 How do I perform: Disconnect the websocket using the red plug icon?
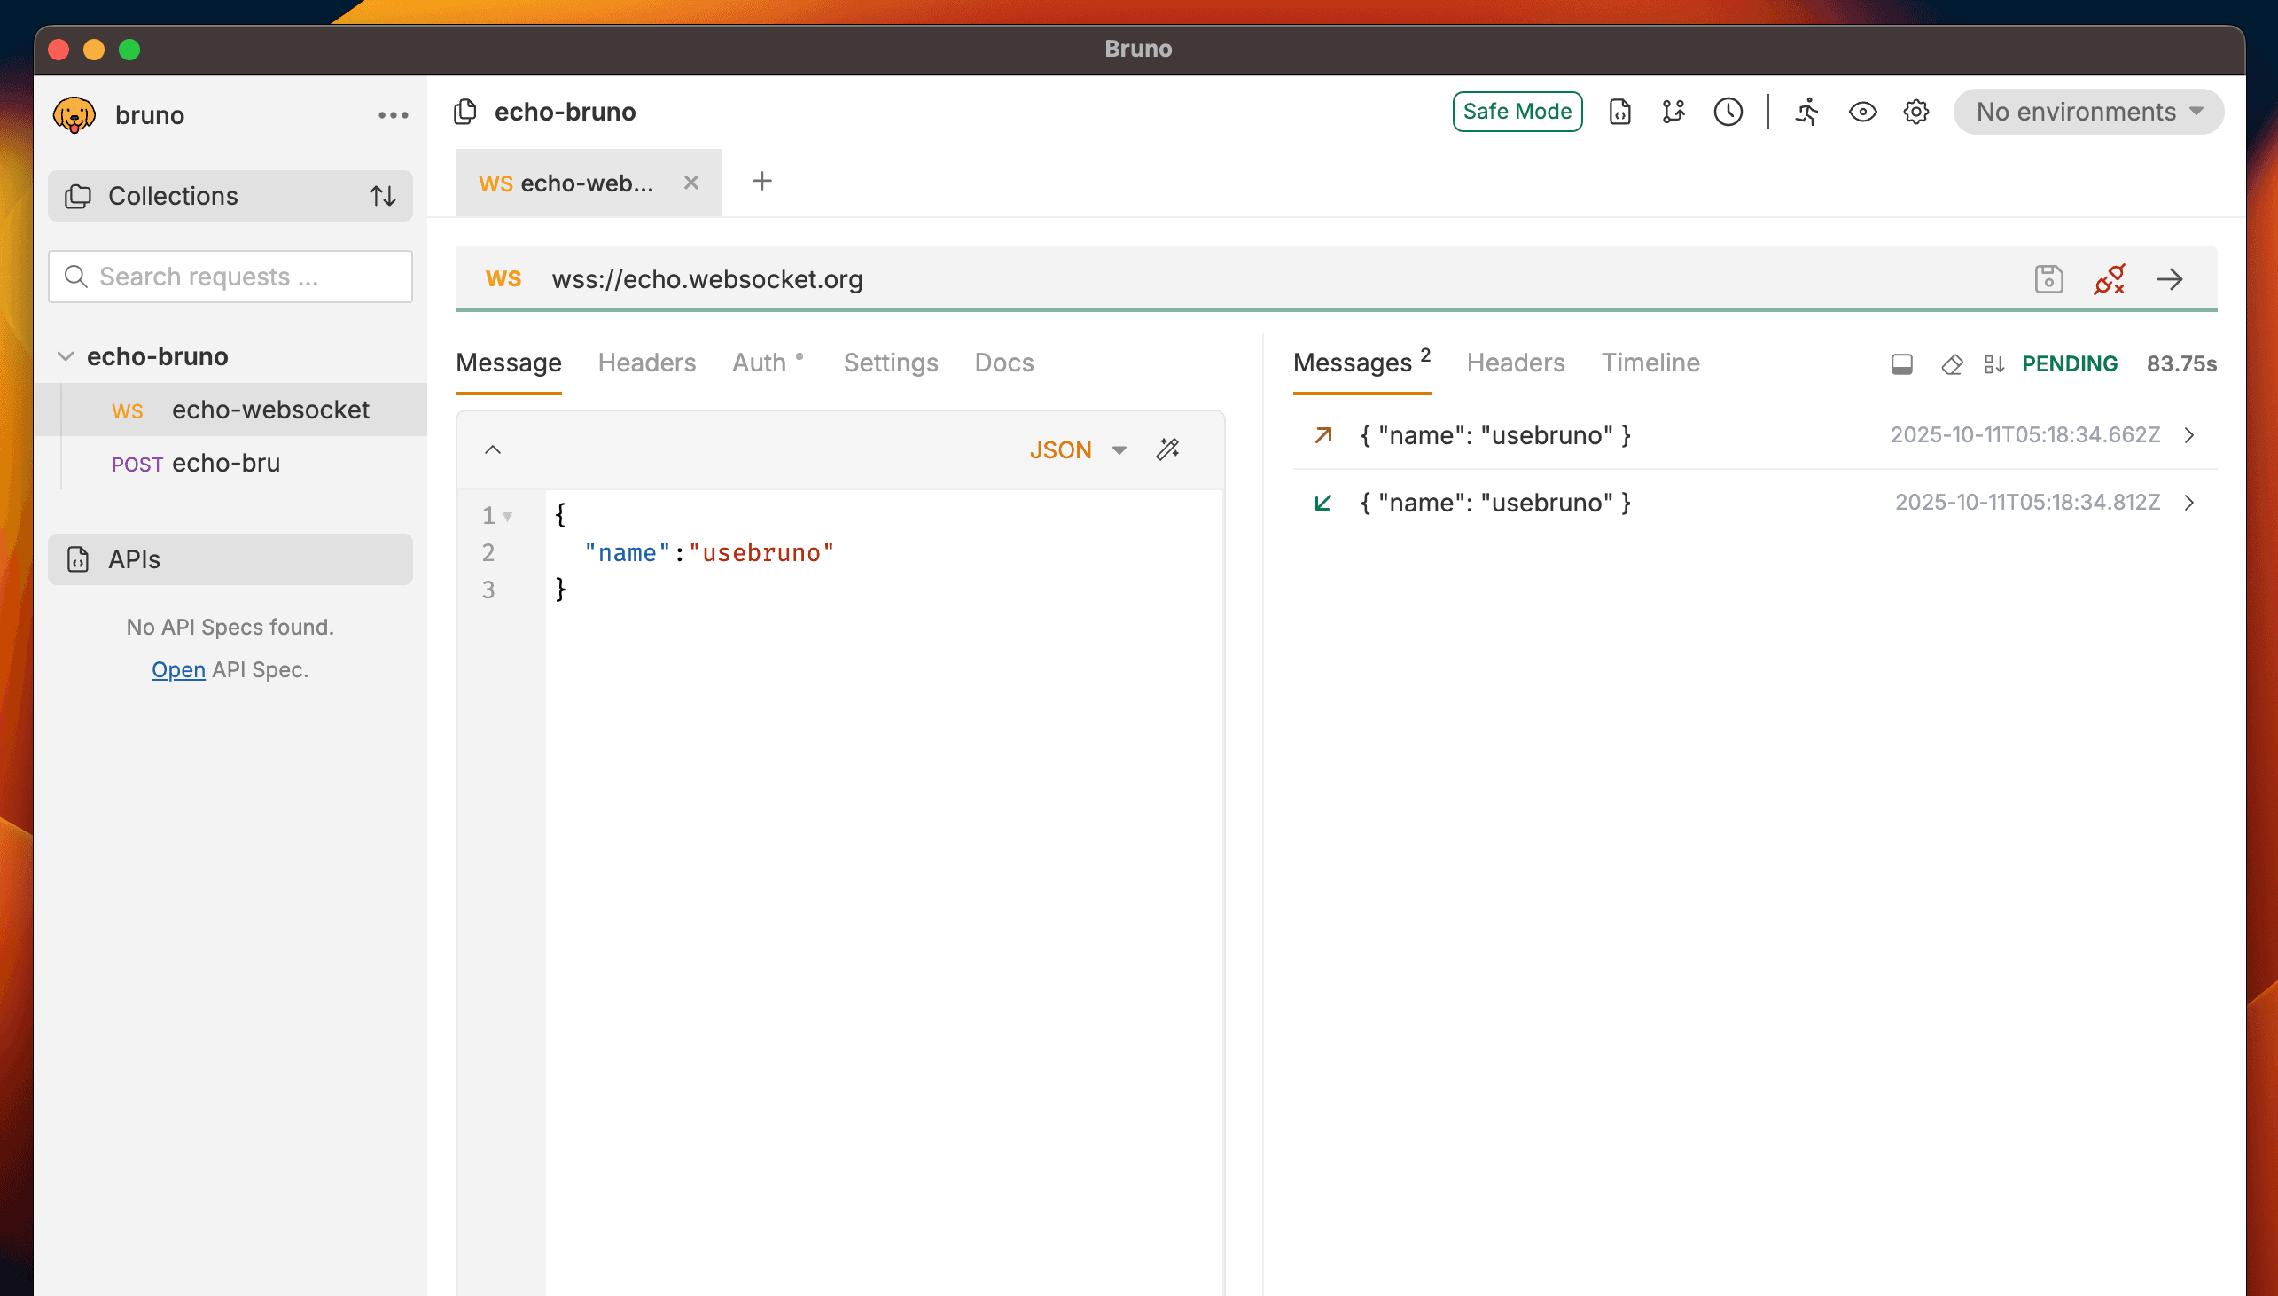coord(2110,279)
